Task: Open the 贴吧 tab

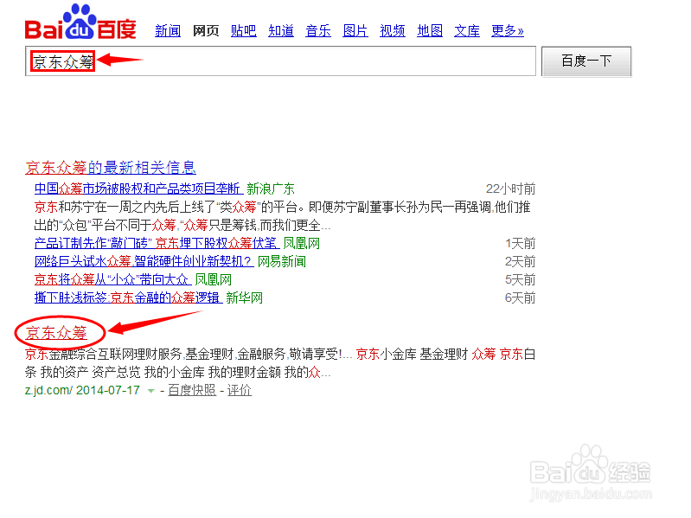Action: (x=244, y=31)
